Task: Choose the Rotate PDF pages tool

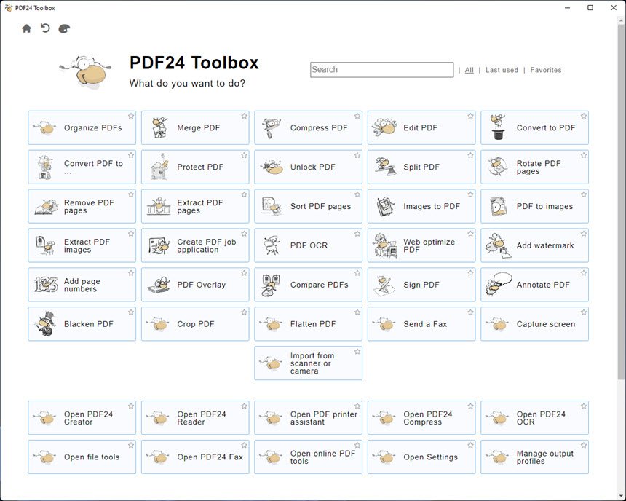Action: pyautogui.click(x=534, y=167)
